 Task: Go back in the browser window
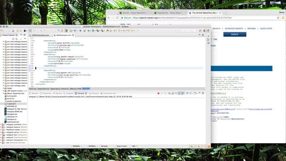click(109, 18)
